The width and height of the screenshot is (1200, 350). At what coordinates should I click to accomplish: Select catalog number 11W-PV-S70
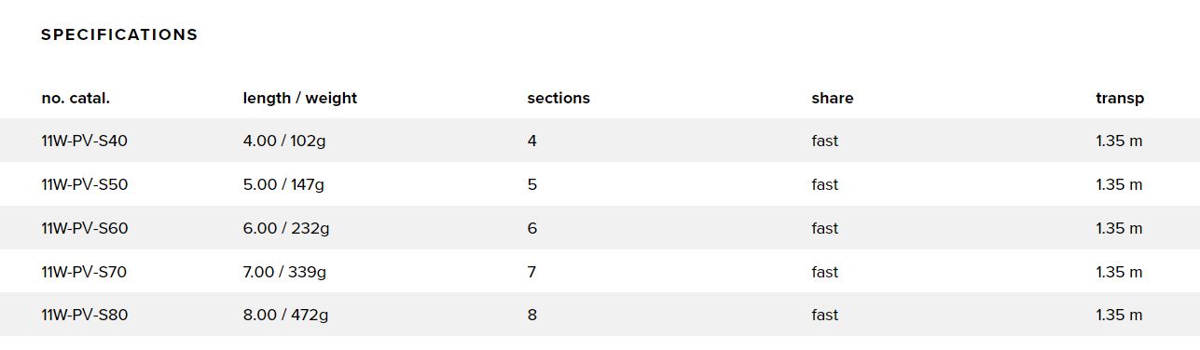(x=85, y=272)
